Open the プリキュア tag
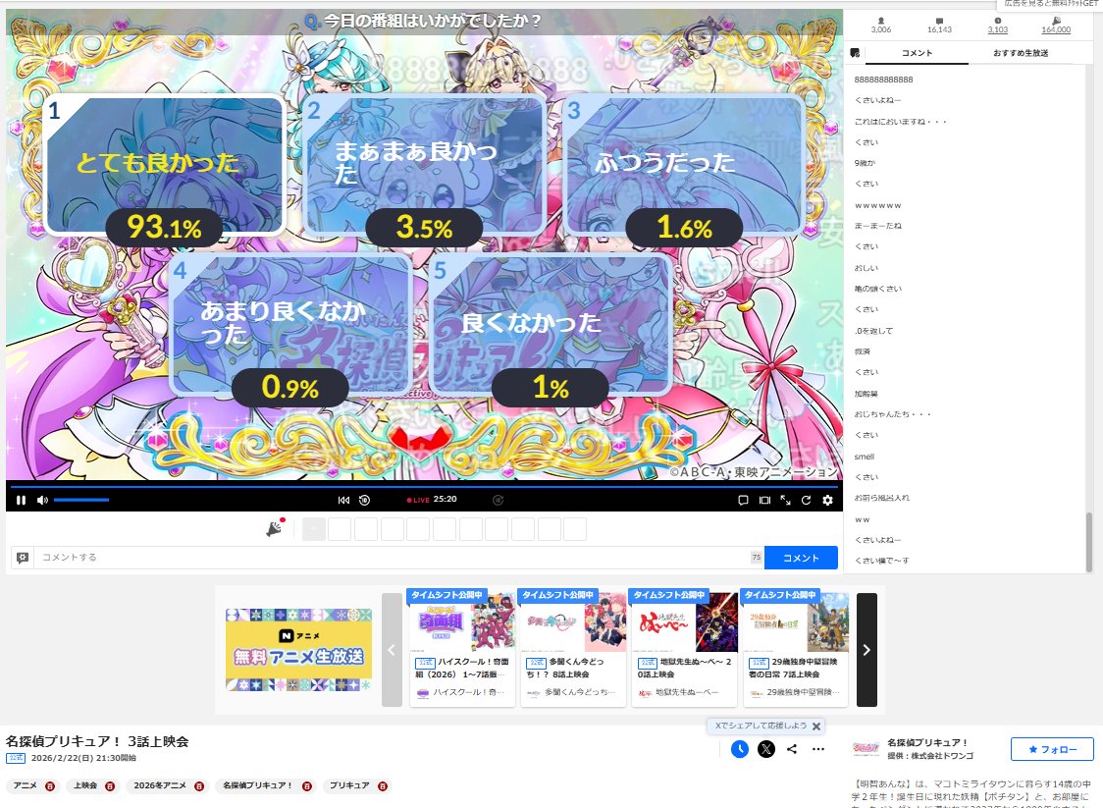The width and height of the screenshot is (1103, 808). [349, 785]
